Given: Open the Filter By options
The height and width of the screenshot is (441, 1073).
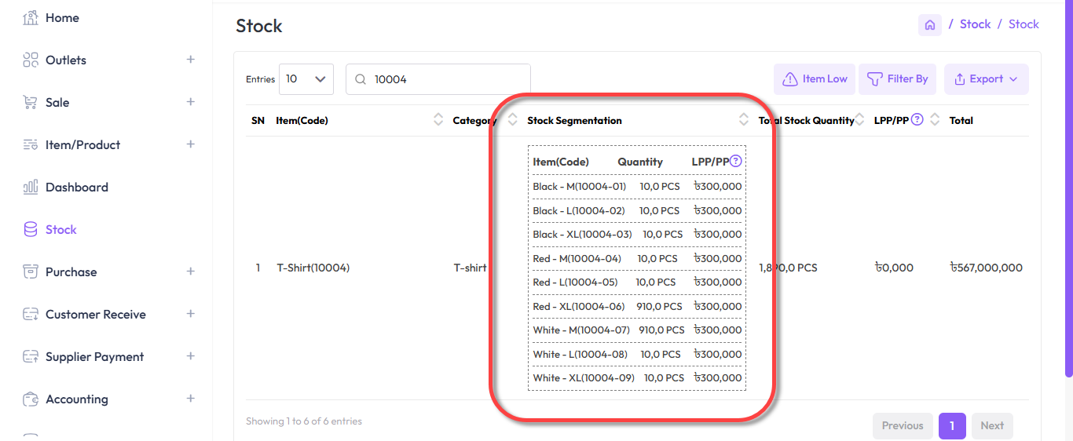Looking at the screenshot, I should (x=898, y=79).
